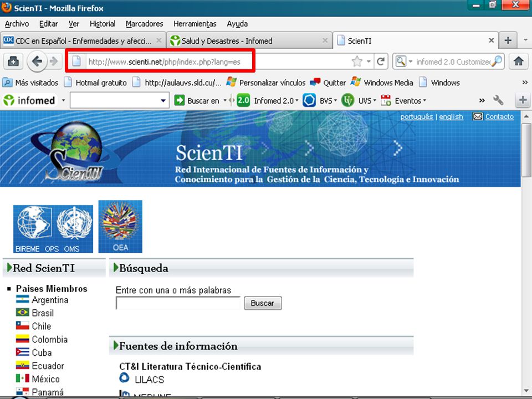The image size is (532, 399).
Task: Open the Hotmail gratuito bookmark
Action: coord(96,83)
